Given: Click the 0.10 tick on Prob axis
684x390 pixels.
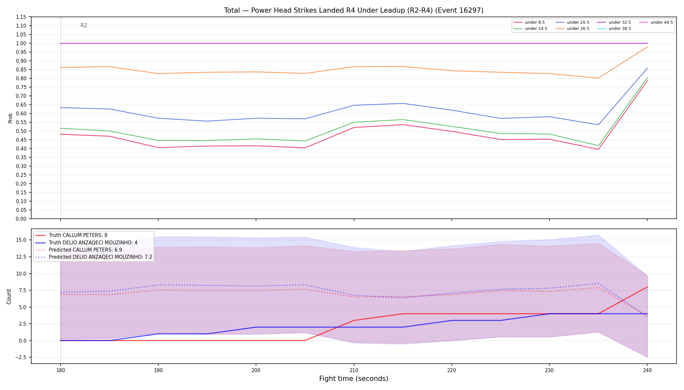Looking at the screenshot, I should tap(21, 201).
